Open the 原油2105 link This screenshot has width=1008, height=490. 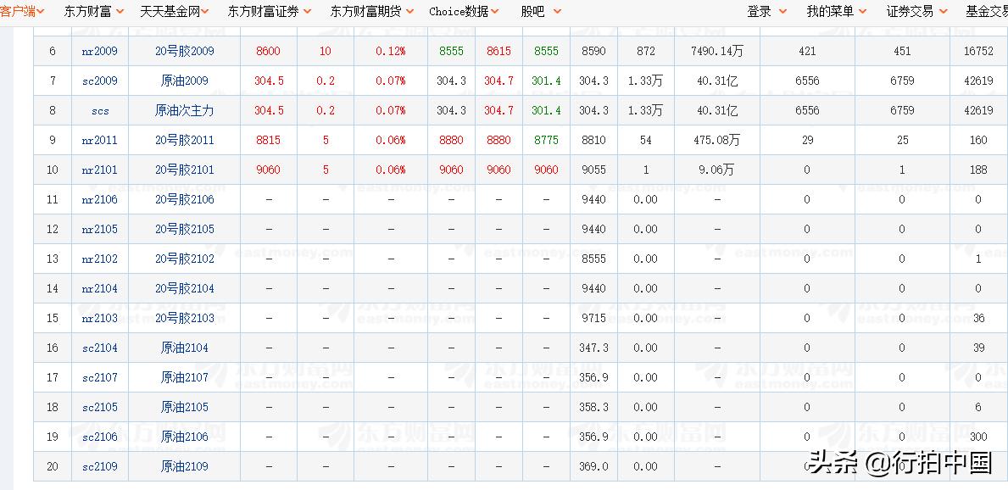pos(185,407)
